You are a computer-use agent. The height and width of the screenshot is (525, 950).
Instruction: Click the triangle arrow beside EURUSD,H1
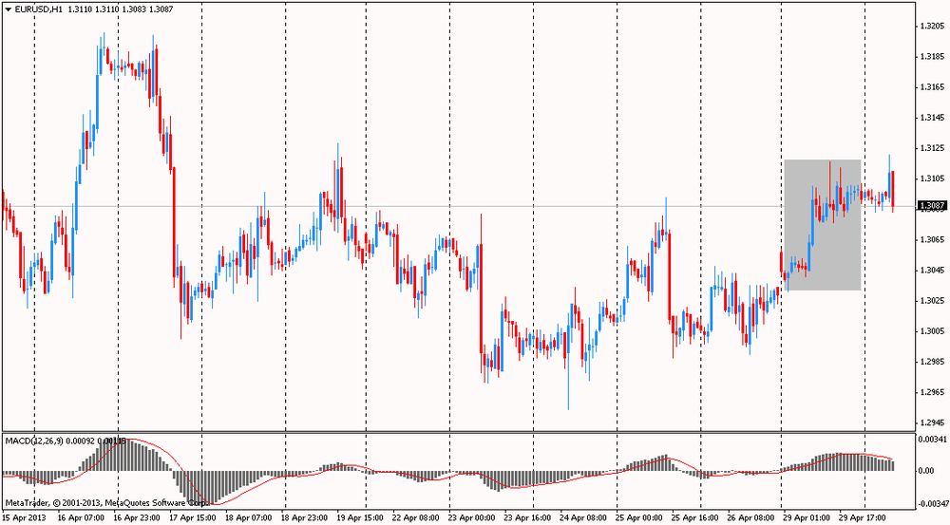click(x=8, y=8)
